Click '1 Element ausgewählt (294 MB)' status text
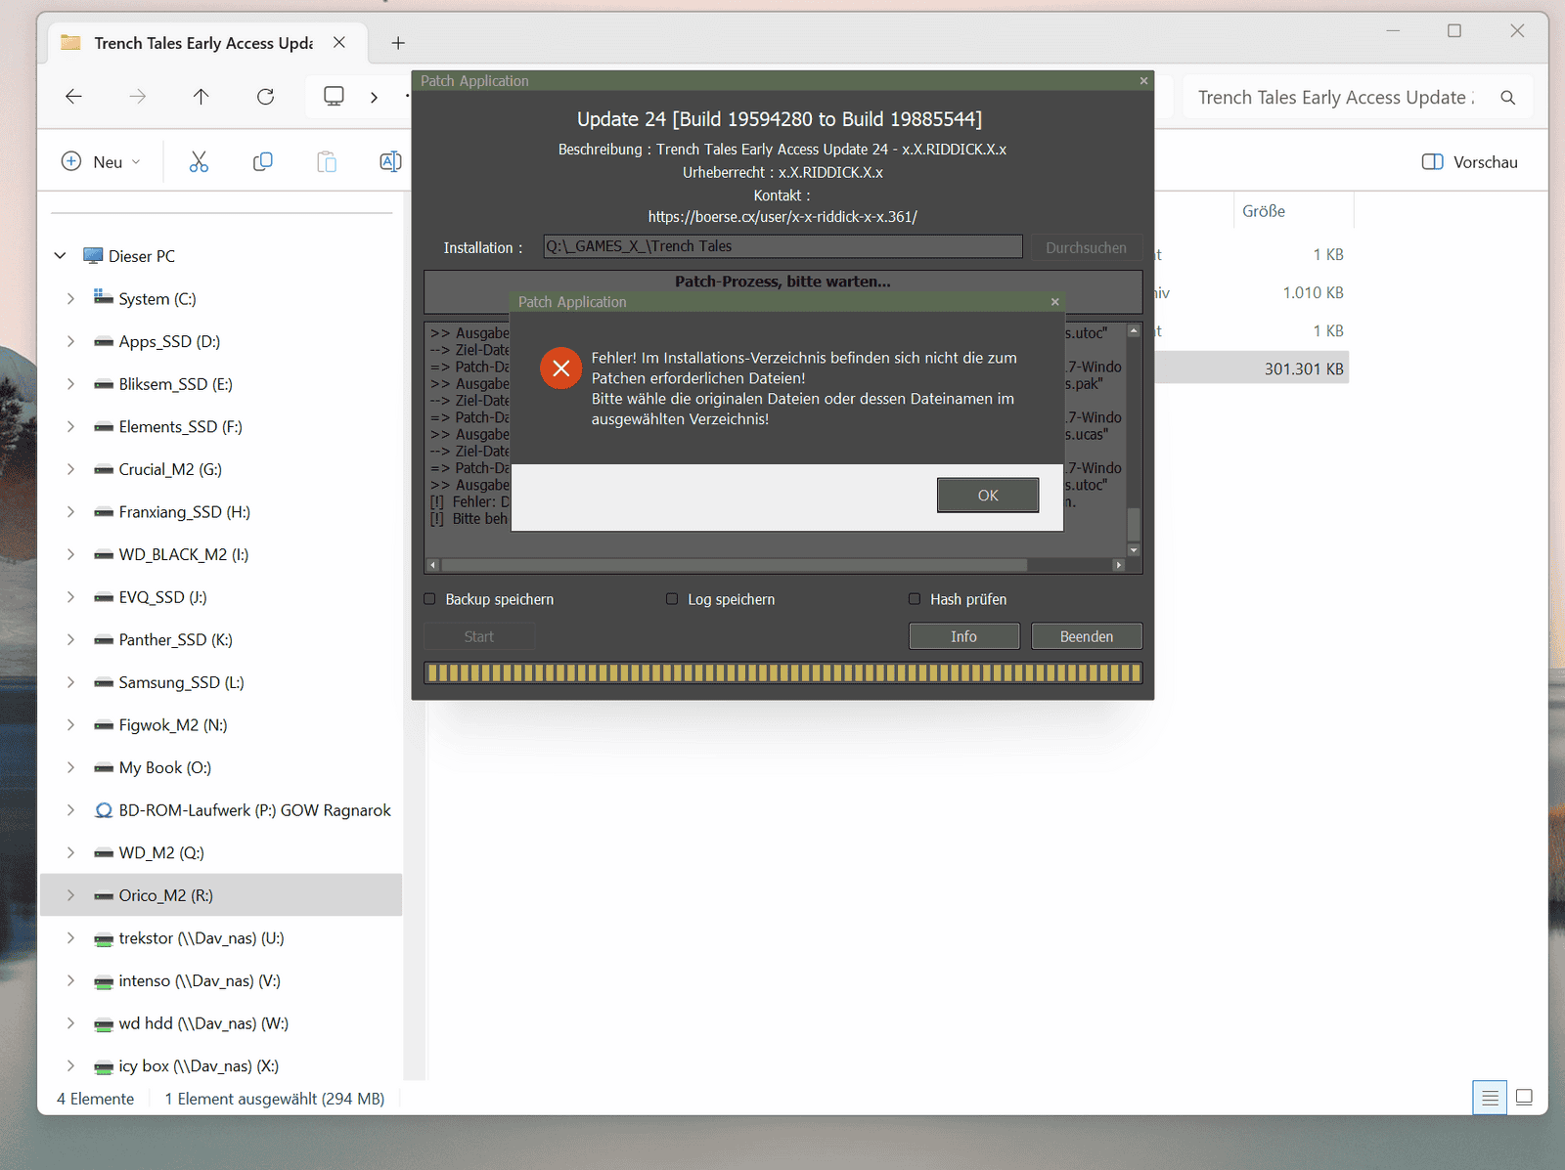This screenshot has width=1565, height=1170. 275,1099
